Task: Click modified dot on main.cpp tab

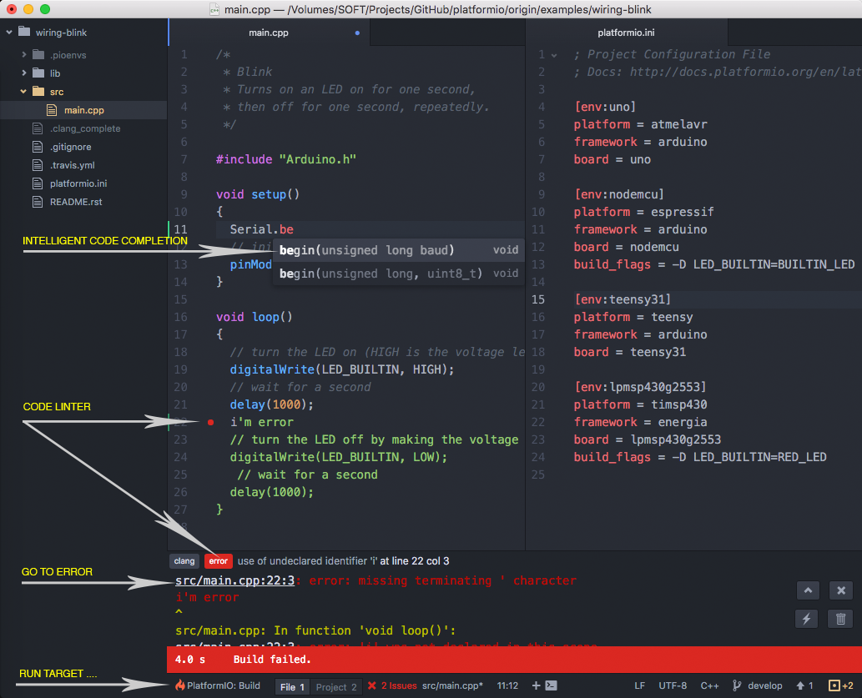Action: 357,33
